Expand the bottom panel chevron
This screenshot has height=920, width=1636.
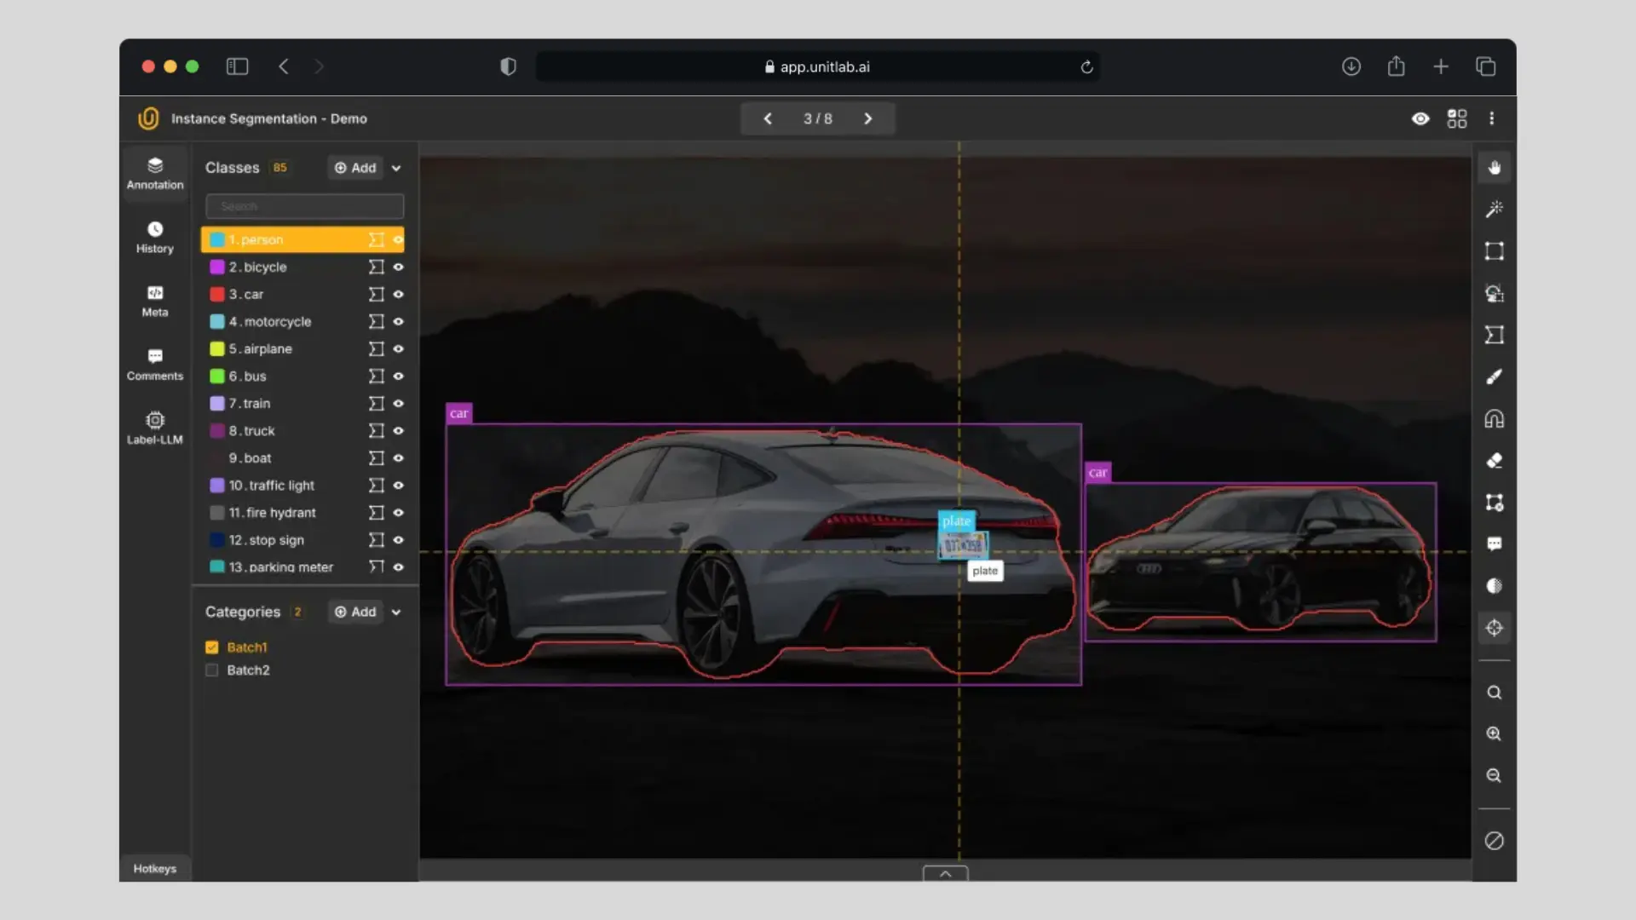pyautogui.click(x=945, y=874)
